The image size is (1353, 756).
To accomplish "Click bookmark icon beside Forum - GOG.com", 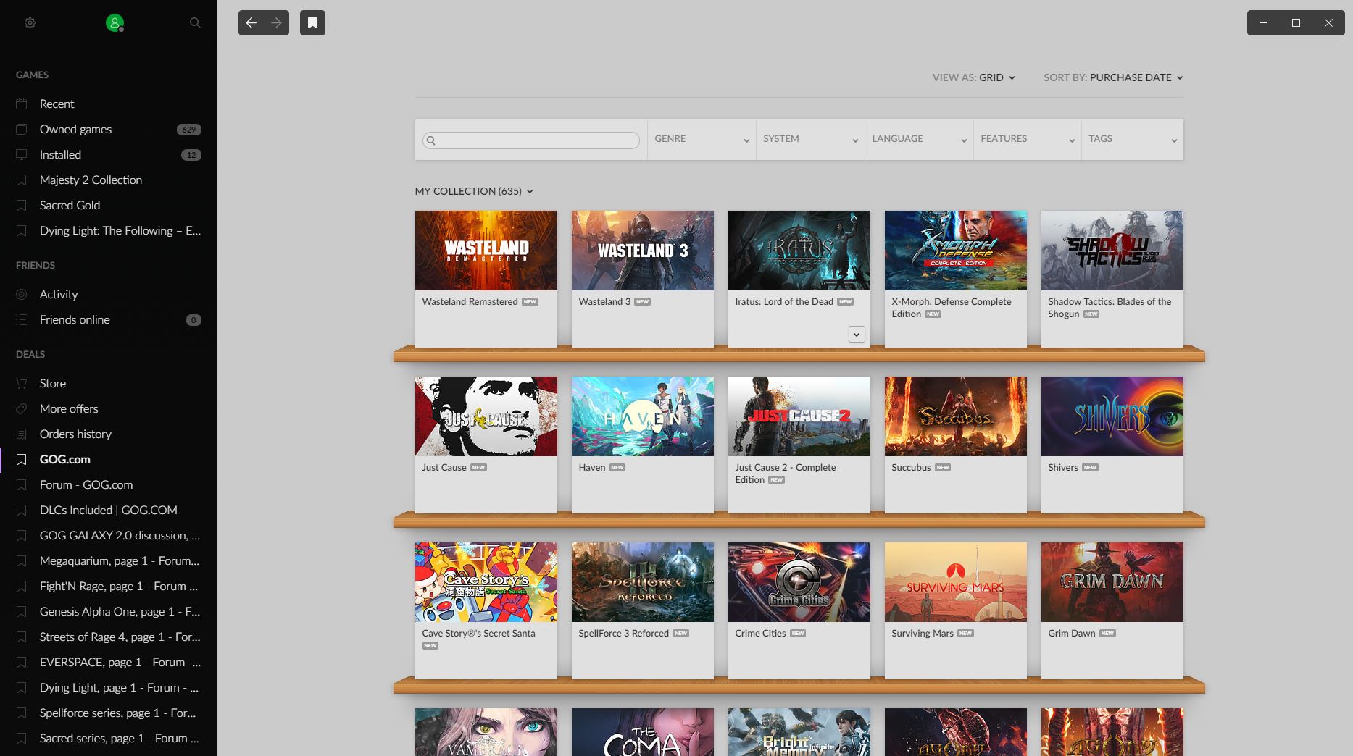I will 22,484.
